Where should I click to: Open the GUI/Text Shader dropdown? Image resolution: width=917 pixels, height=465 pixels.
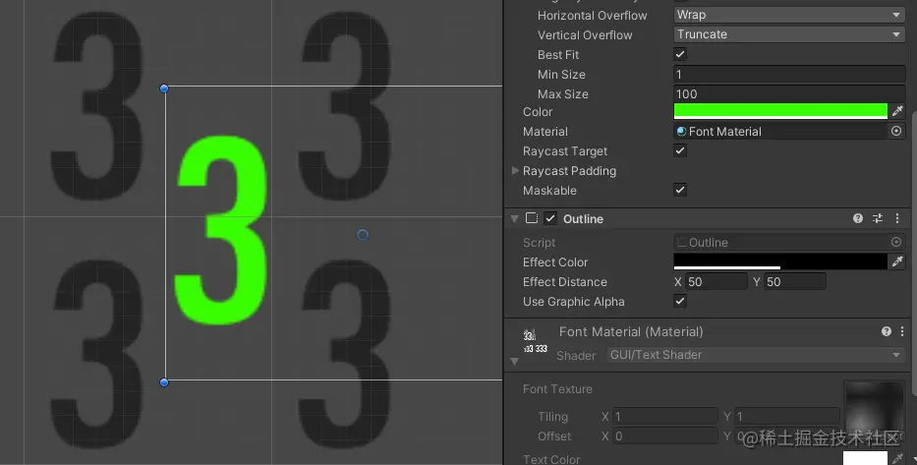coord(756,355)
